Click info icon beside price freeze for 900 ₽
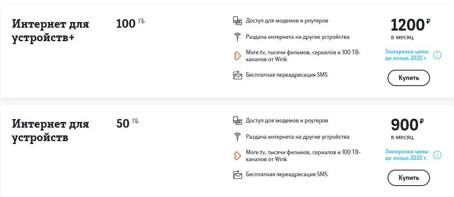Screen dimensions: 454x197 click(x=437, y=155)
